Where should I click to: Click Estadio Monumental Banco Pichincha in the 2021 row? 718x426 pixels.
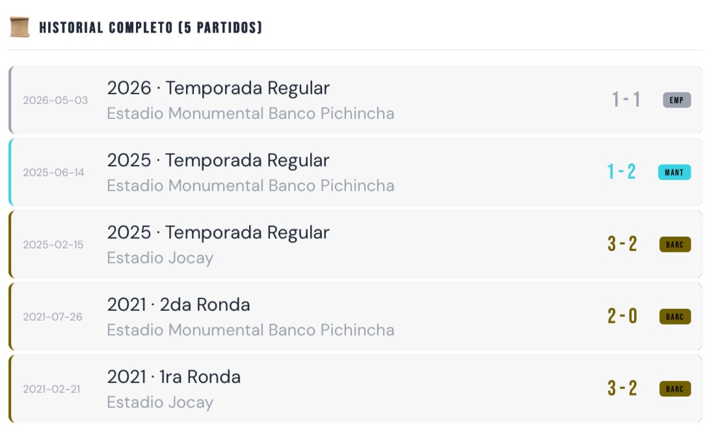[250, 330]
